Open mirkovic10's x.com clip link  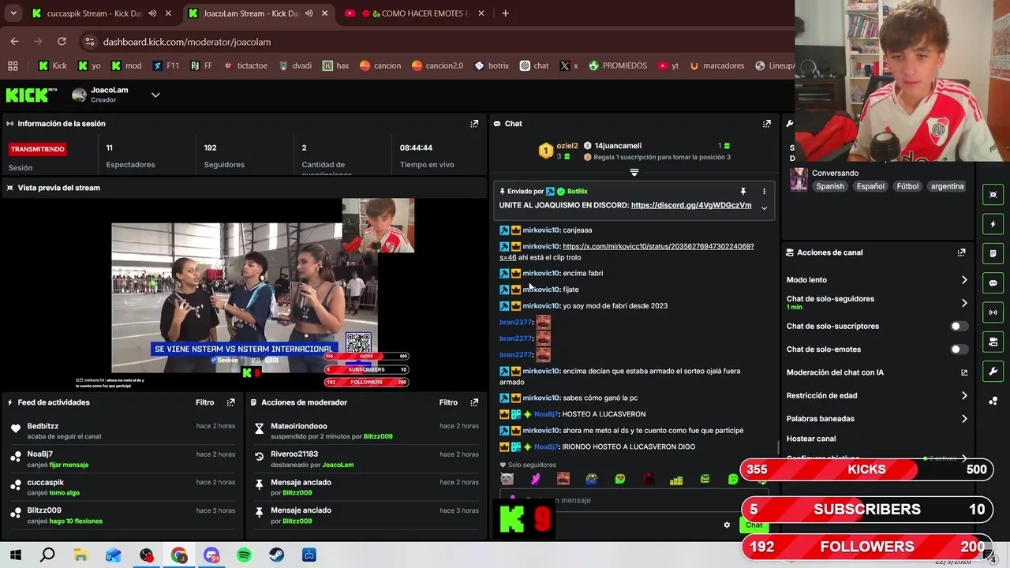click(x=658, y=247)
